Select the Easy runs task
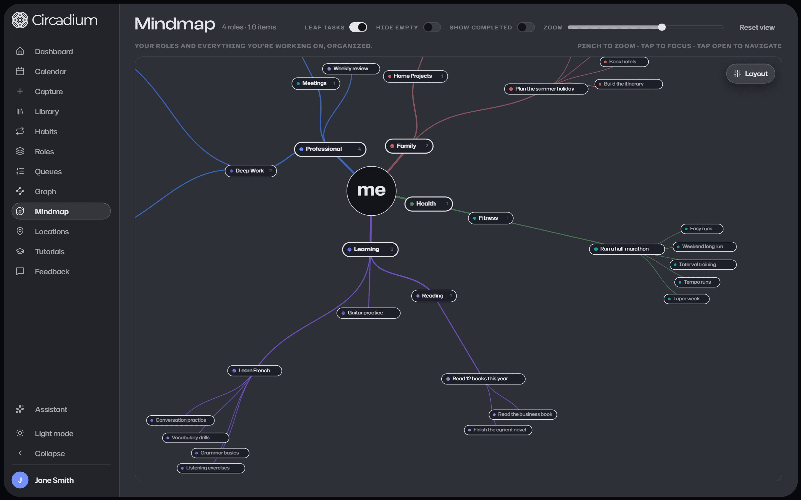The height and width of the screenshot is (500, 801). tap(702, 229)
